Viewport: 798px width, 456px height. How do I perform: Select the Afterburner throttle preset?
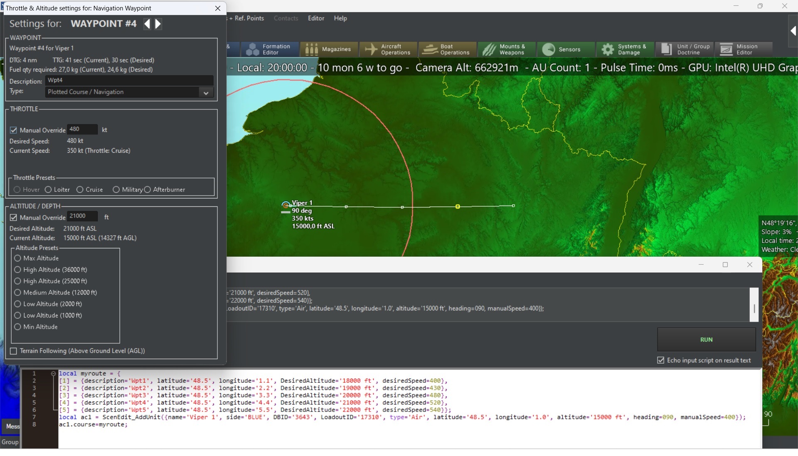148,190
